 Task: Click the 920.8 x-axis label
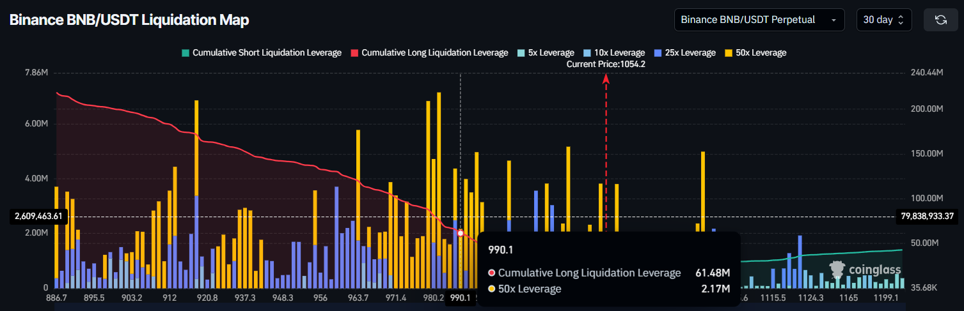click(x=207, y=298)
